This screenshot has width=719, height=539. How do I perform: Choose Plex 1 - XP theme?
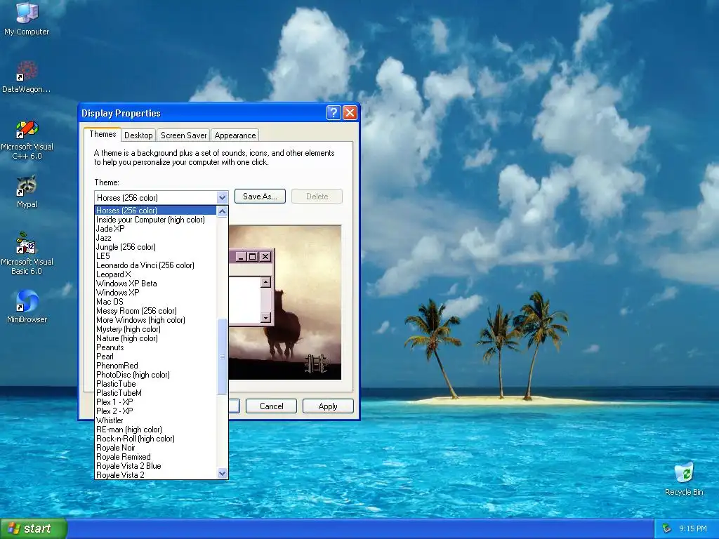click(x=155, y=402)
